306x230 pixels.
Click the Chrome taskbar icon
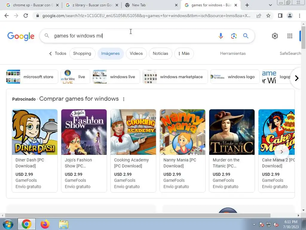click(x=27, y=224)
